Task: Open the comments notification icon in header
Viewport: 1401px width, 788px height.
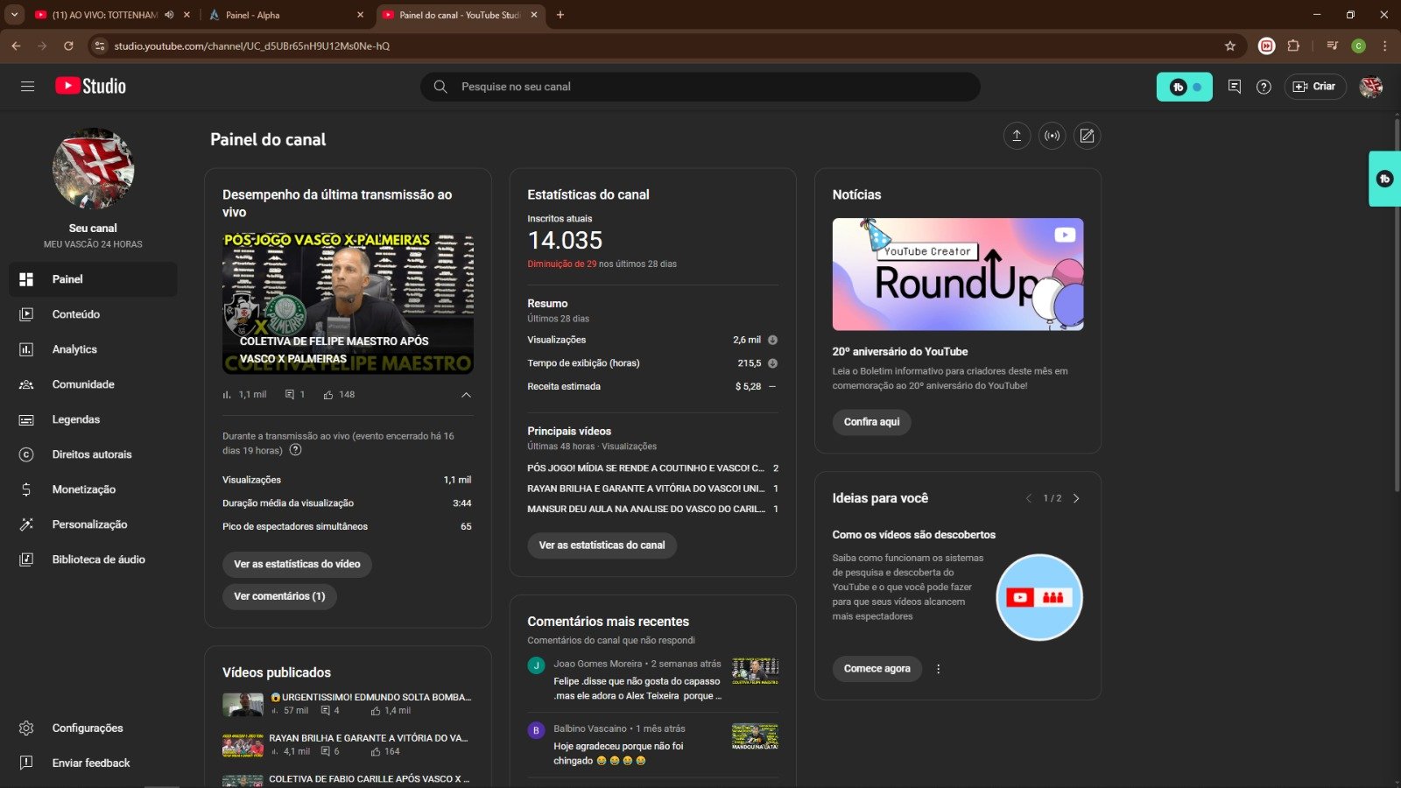Action: (1234, 87)
